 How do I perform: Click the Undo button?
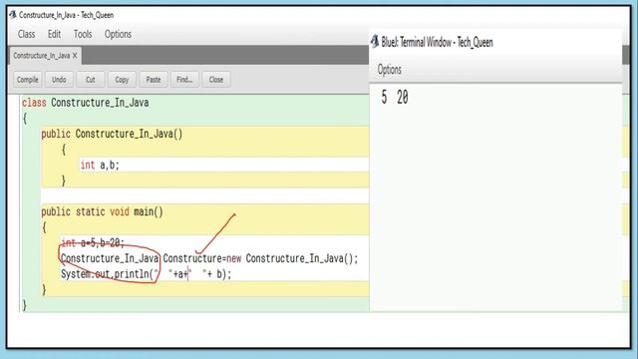click(x=59, y=80)
